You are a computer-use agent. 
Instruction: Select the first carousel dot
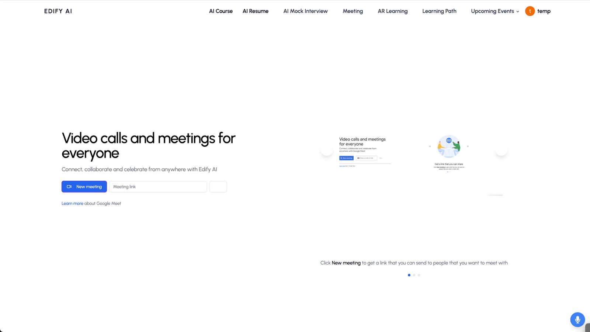click(409, 275)
